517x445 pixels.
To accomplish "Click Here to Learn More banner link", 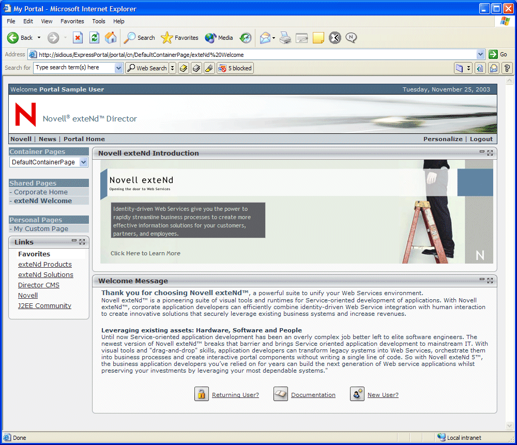I will (x=145, y=253).
